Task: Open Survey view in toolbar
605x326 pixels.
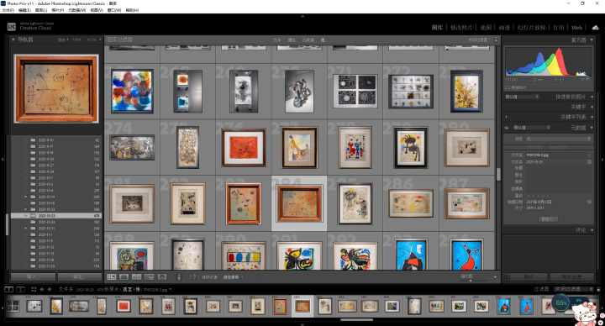Action: click(x=149, y=277)
